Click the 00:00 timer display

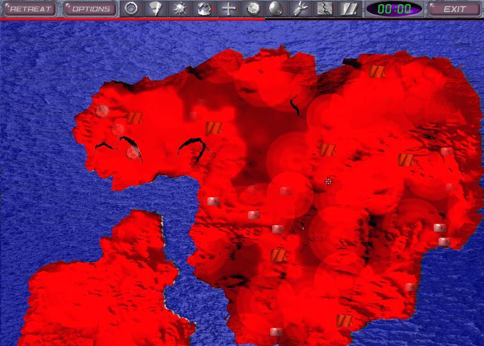pos(394,9)
